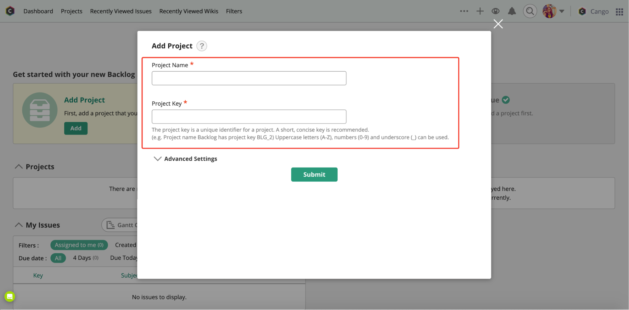Image resolution: width=629 pixels, height=310 pixels.
Task: Open the three-dots more options menu
Action: click(464, 11)
